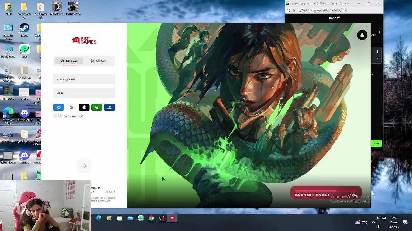
Task: Open the Azar desktop shortcut
Action: [x=24, y=51]
